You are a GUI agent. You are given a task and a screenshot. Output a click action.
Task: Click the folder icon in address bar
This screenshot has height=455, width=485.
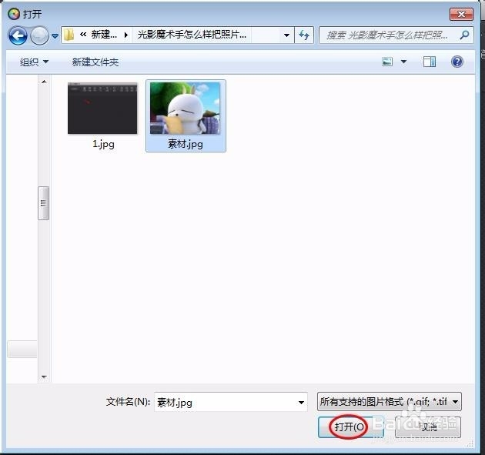(x=69, y=35)
